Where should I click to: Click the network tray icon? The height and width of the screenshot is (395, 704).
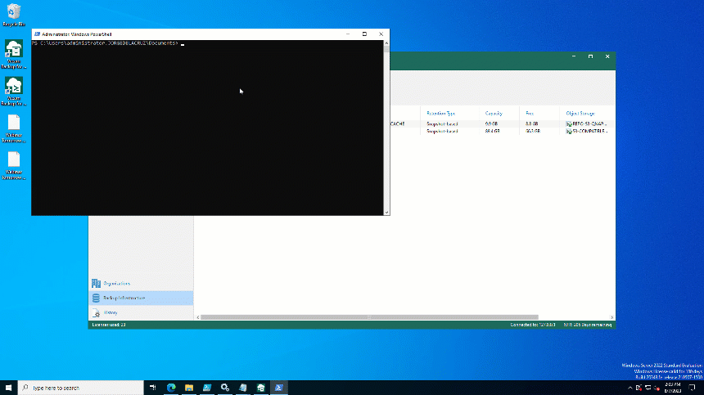pos(648,388)
